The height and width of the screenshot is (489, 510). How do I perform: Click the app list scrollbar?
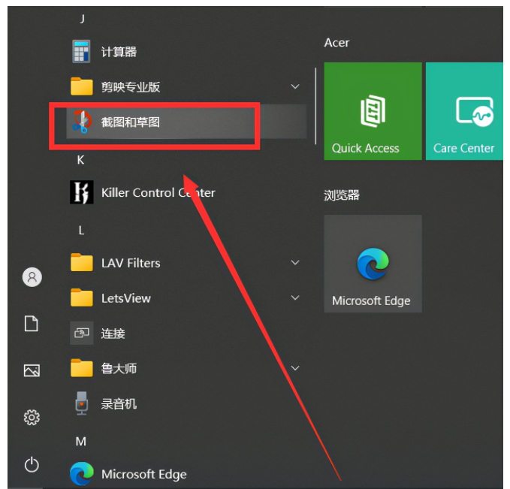(315, 104)
